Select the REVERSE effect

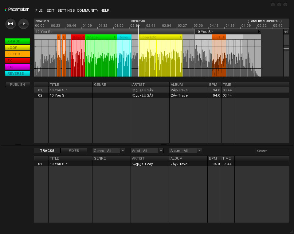[x=18, y=73]
